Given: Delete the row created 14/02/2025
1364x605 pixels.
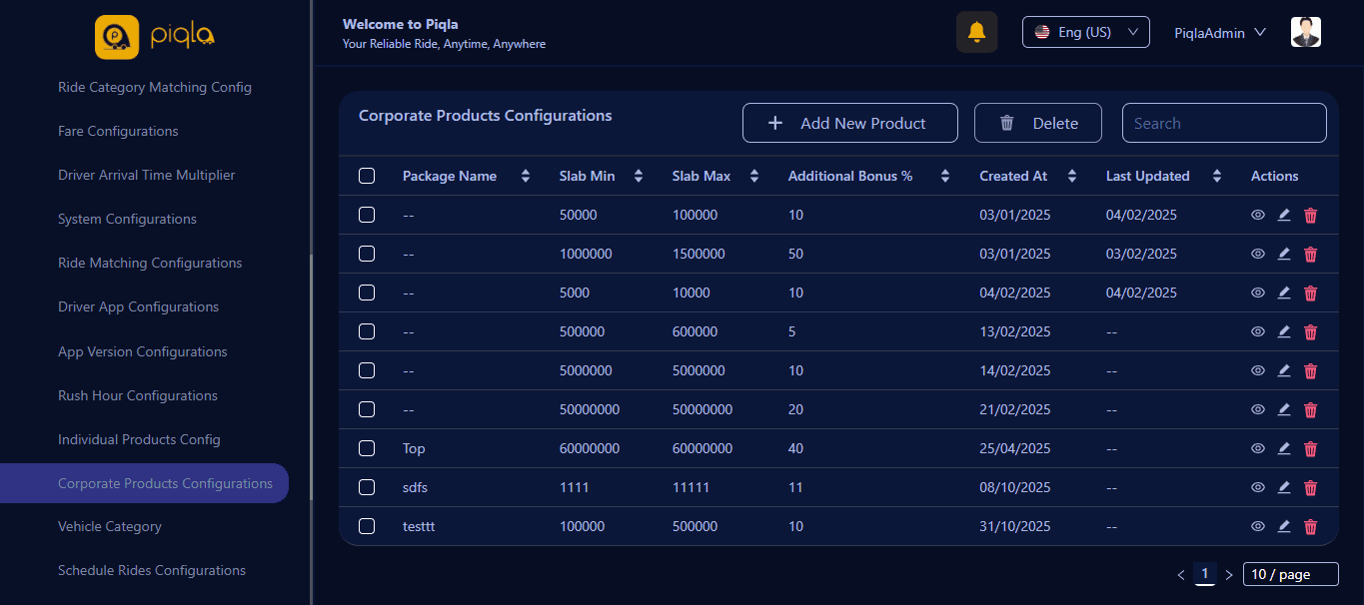Looking at the screenshot, I should (1310, 370).
